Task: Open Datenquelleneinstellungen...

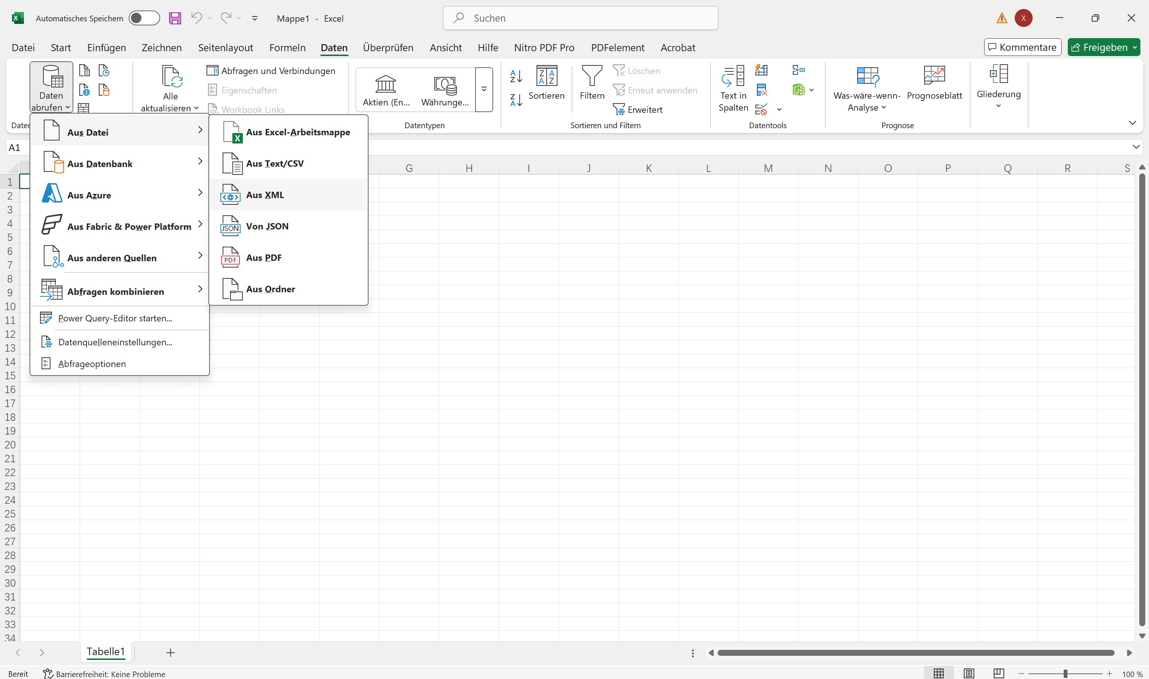Action: 120,342
